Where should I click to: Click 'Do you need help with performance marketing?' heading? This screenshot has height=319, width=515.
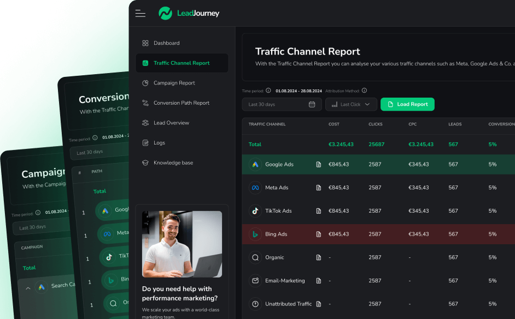(180, 293)
